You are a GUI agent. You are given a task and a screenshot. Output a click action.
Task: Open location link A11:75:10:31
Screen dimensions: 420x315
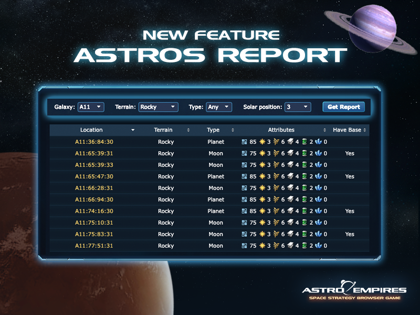click(94, 222)
